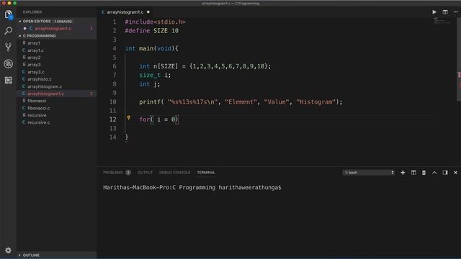Open array3.c in the explorer
The height and width of the screenshot is (259, 461).
coord(36,72)
